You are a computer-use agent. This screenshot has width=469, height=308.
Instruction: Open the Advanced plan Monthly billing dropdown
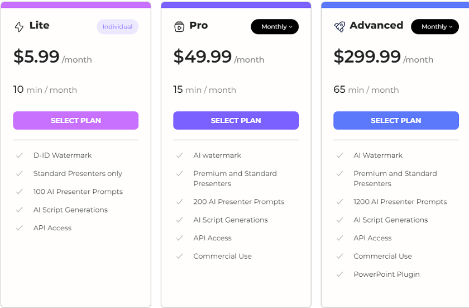coord(435,27)
